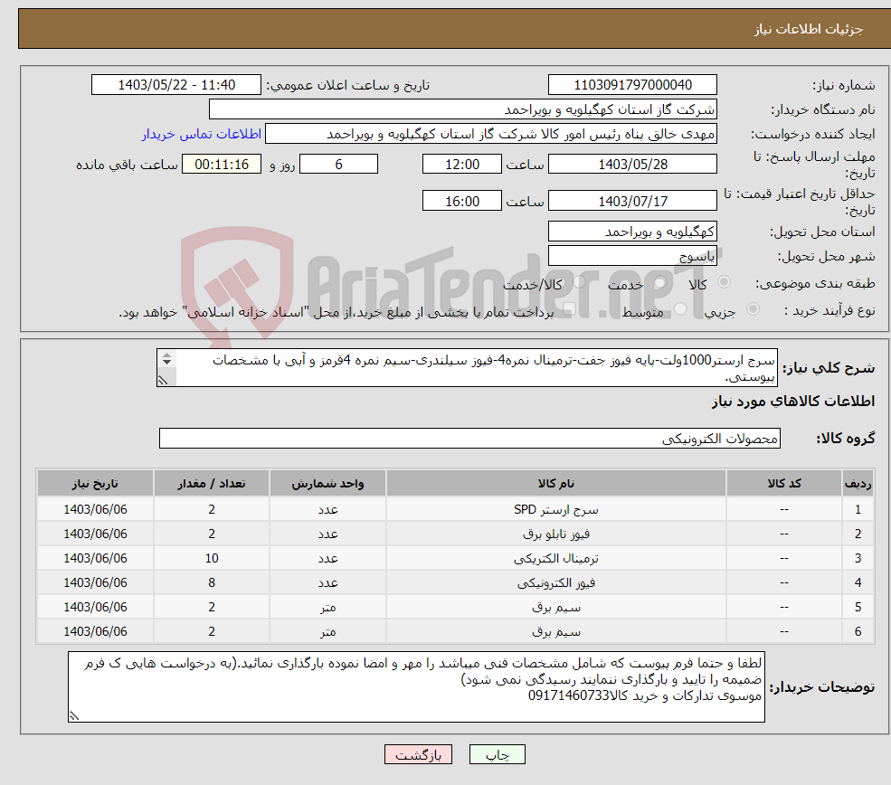This screenshot has width=891, height=785.
Task: Click resize handle of buyer notes box
Action: [x=74, y=717]
